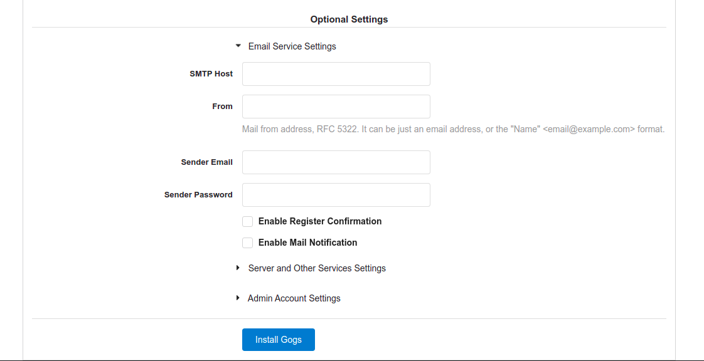
Task: Click the triangle icon beside Admin Account Settings
Action: [238, 298]
